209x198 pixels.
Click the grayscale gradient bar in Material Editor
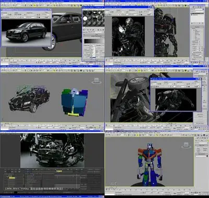94,41
